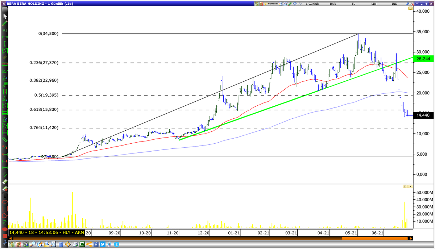Click the scrollbar left arrow
Image resolution: width=435 pixels, height=249 pixels.
click(x=10, y=239)
